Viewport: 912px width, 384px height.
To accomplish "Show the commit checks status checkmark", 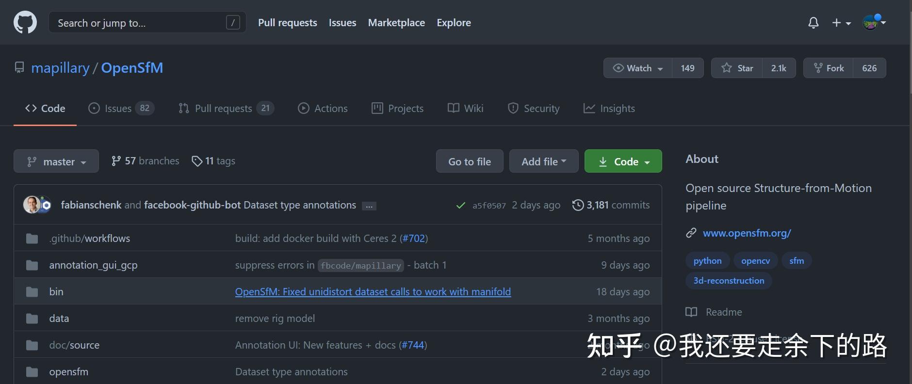I will tap(461, 206).
